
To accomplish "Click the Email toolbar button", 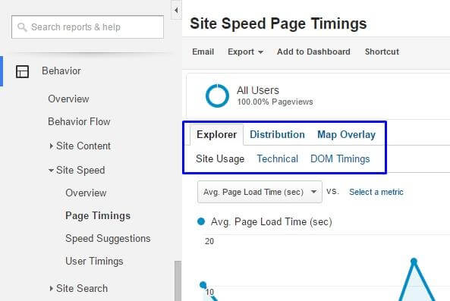I will coord(203,52).
